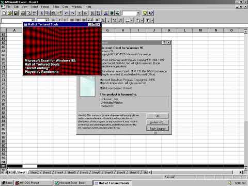Click the Paste clipboard icon
Image resolution: width=248 pixels, height=186 pixels.
(x=54, y=13)
